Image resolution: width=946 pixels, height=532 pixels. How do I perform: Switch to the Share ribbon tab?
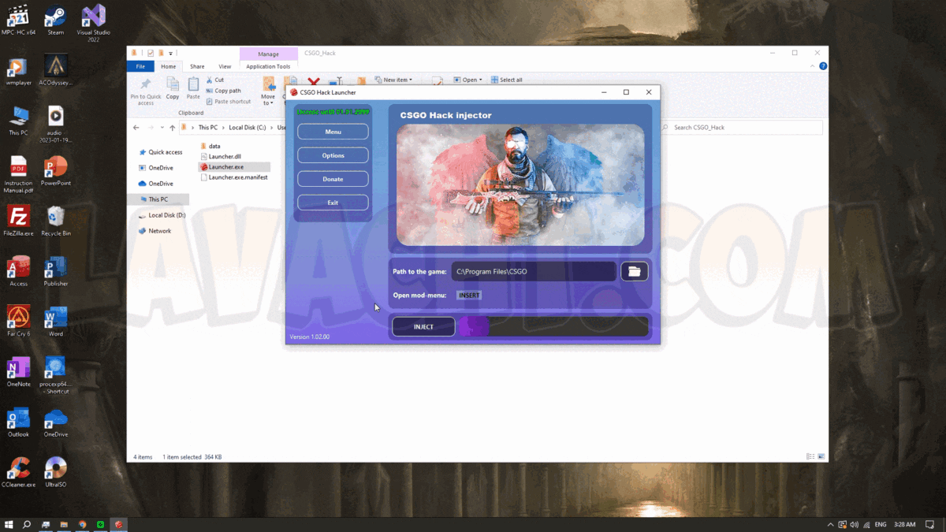197,66
